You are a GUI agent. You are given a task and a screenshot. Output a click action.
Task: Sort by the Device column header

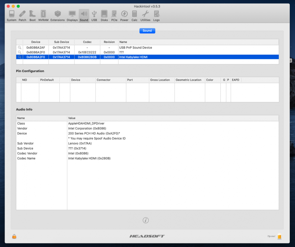(x=36, y=42)
